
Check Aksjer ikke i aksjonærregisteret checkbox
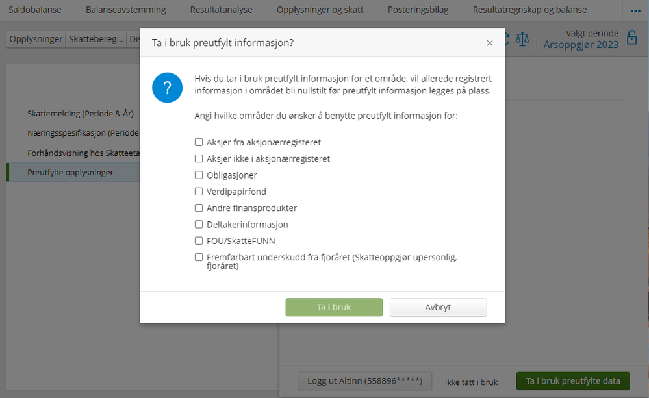[x=199, y=158]
